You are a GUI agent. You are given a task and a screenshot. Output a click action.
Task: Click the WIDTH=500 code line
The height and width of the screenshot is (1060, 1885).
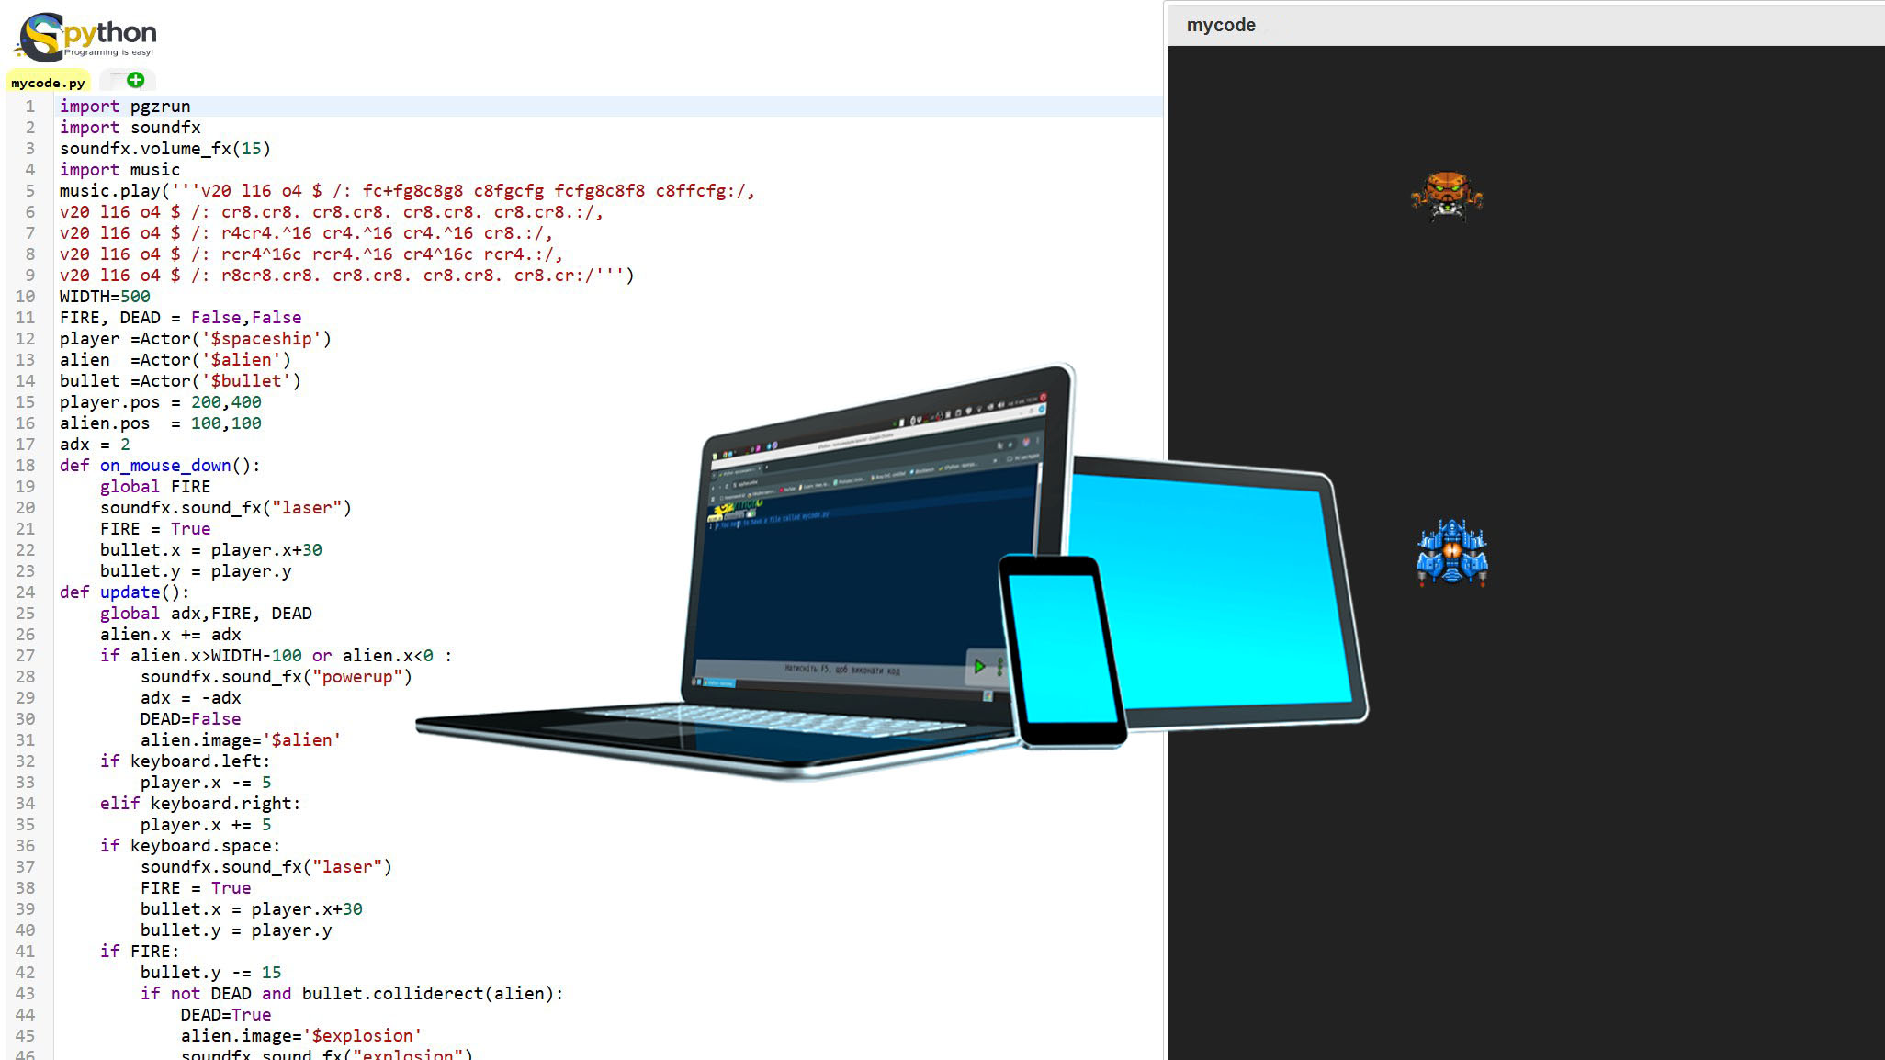(x=105, y=297)
